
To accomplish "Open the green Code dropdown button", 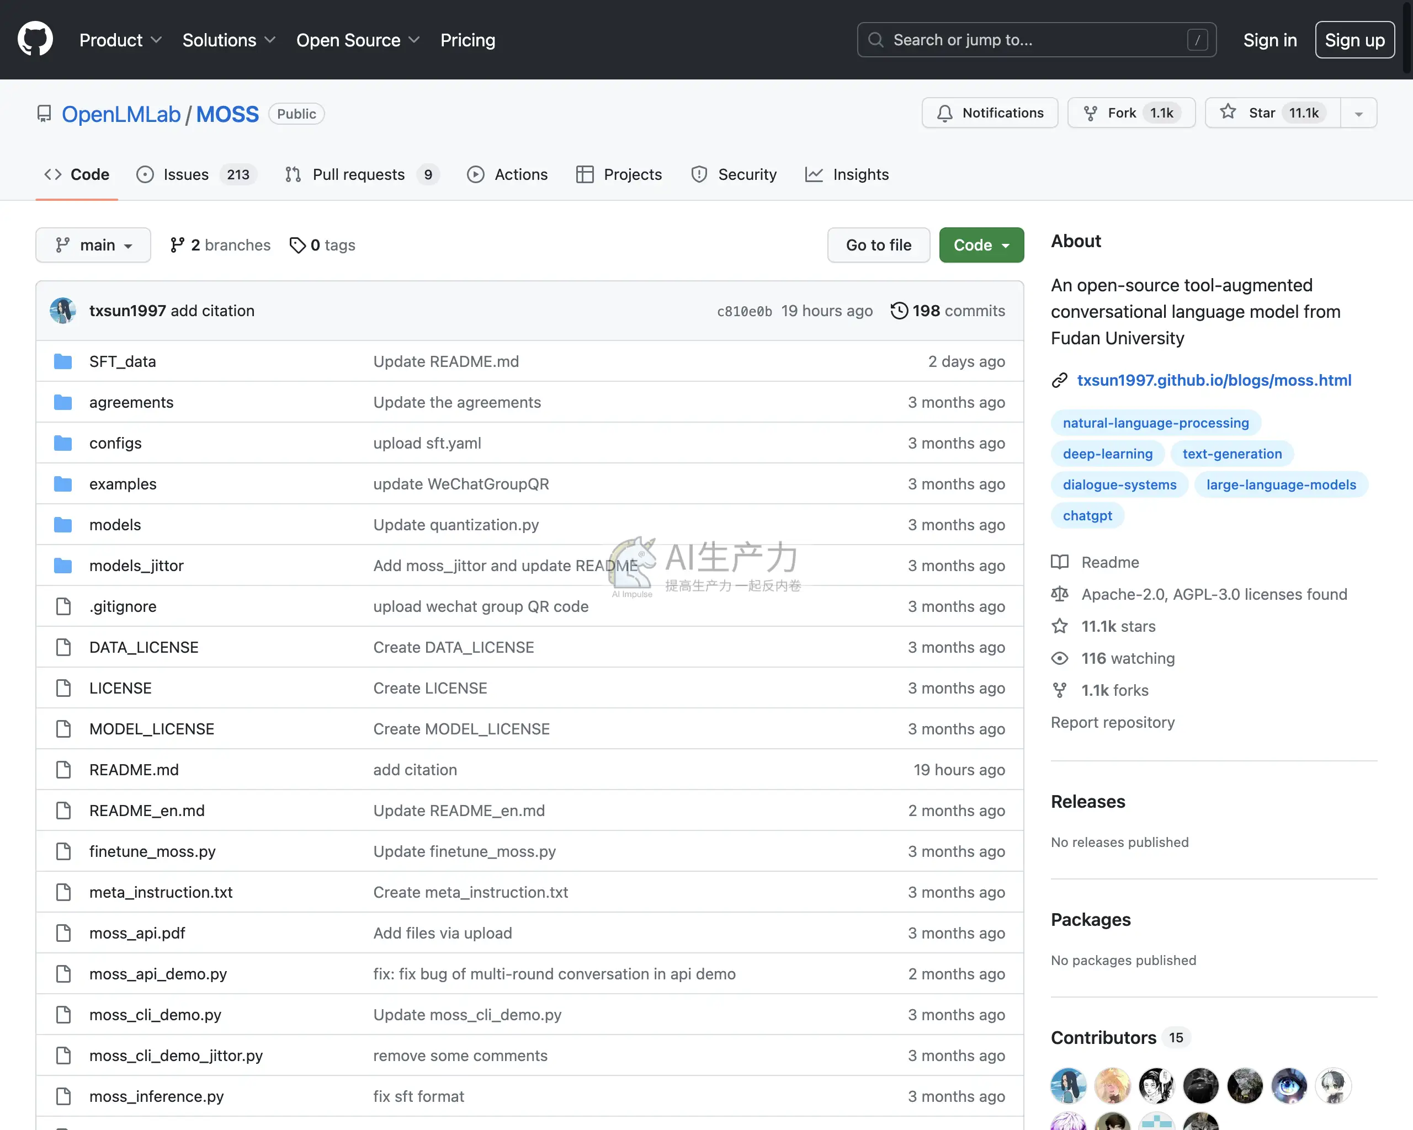I will pos(981,245).
